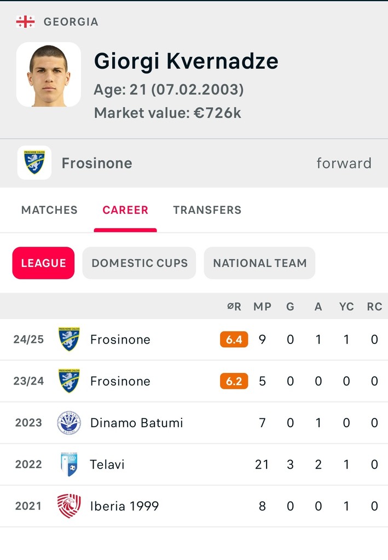Open the 2022 Telavi season row
The width and height of the screenshot is (388, 560).
pyautogui.click(x=194, y=464)
